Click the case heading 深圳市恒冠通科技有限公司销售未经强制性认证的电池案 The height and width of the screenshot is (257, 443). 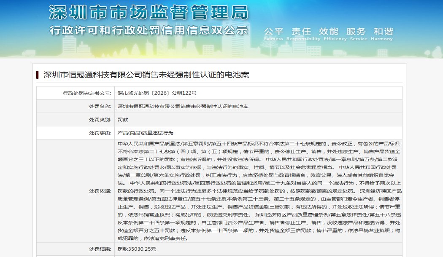point(146,75)
